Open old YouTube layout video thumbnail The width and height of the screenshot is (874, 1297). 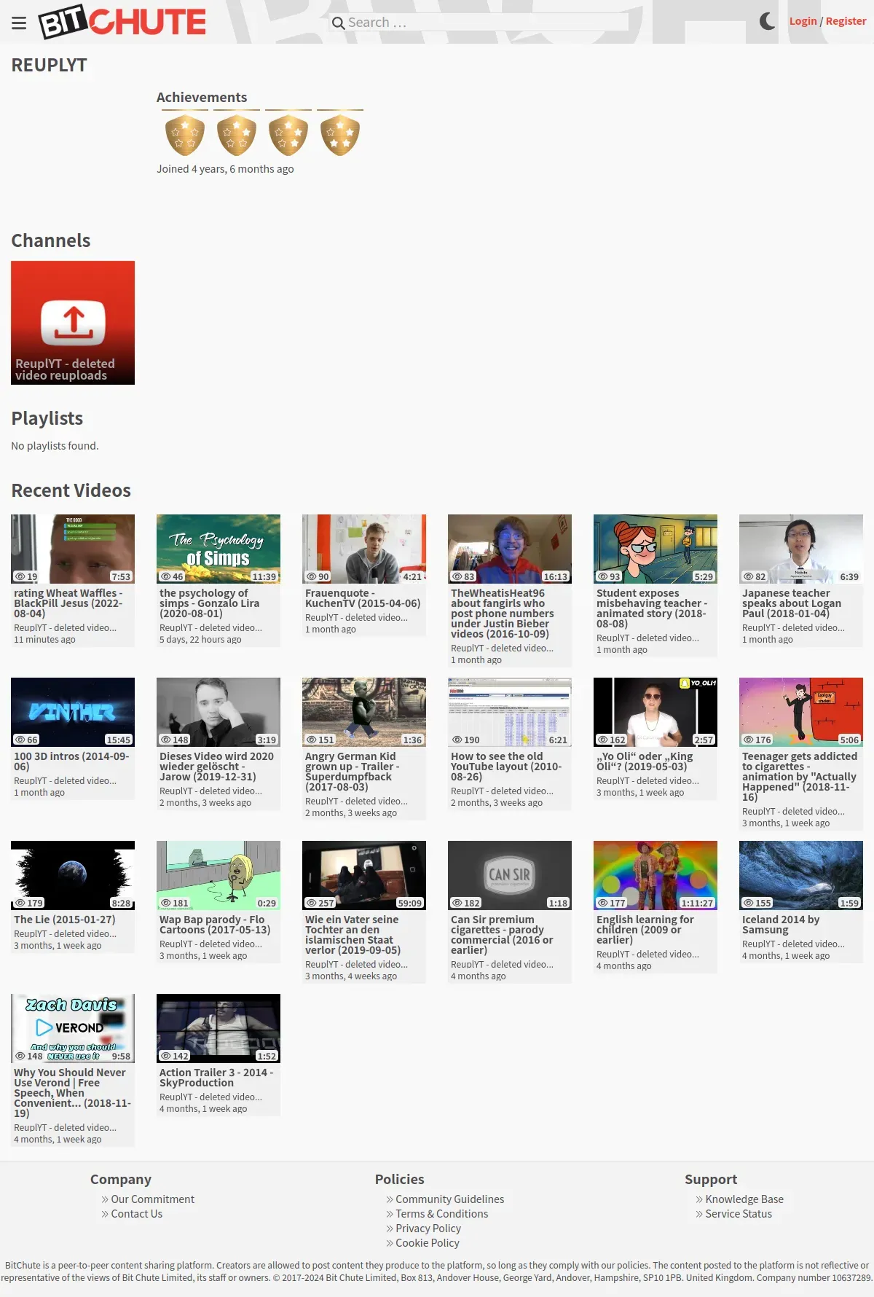(x=510, y=712)
